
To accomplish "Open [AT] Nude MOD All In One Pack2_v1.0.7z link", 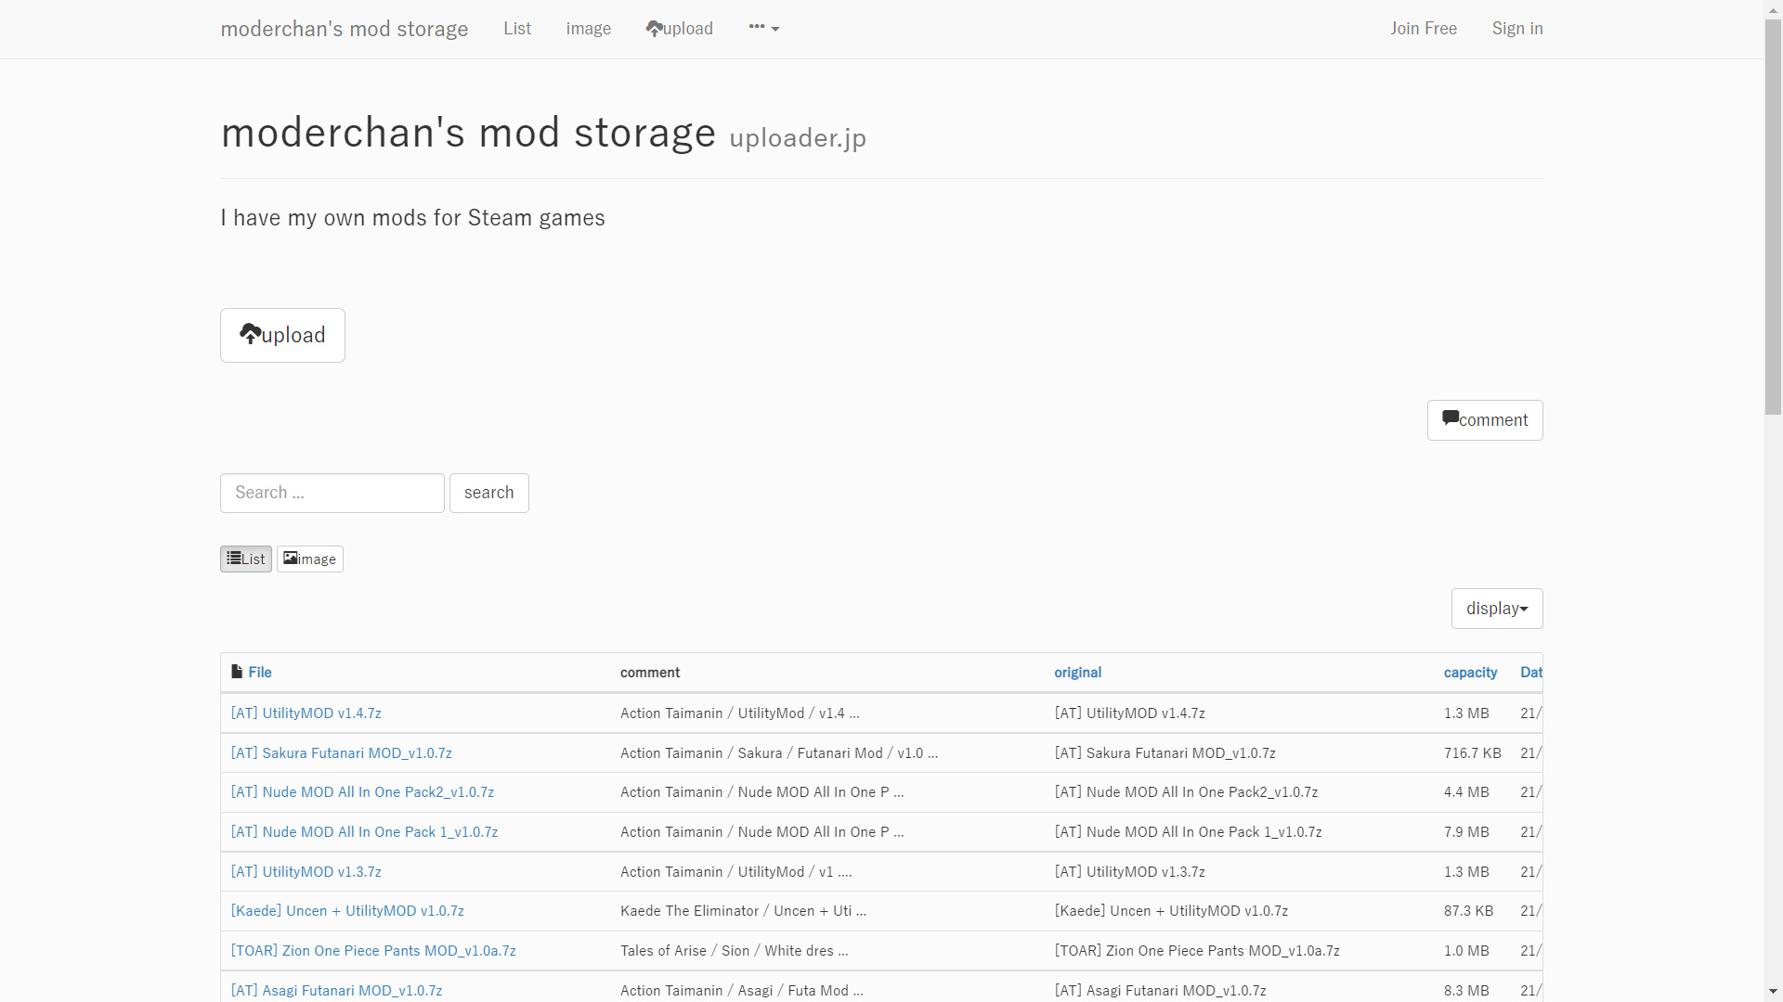I will 362,792.
